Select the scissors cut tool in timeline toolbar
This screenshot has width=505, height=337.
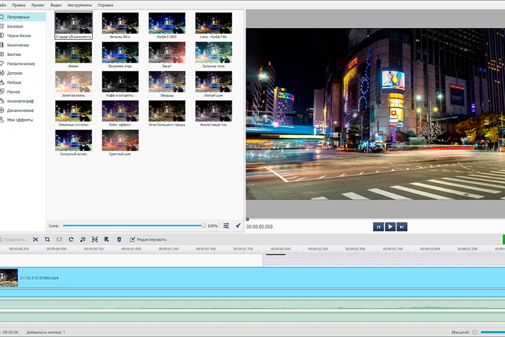(35, 239)
